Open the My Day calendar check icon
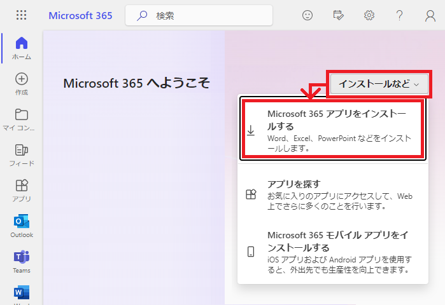The width and height of the screenshot is (445, 305). pos(338,15)
